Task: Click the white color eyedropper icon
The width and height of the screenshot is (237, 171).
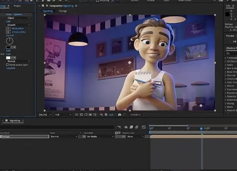Action: [14, 58]
